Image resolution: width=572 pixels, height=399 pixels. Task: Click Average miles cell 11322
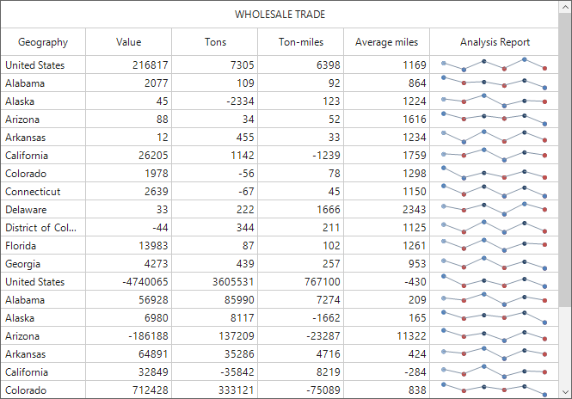pyautogui.click(x=387, y=335)
